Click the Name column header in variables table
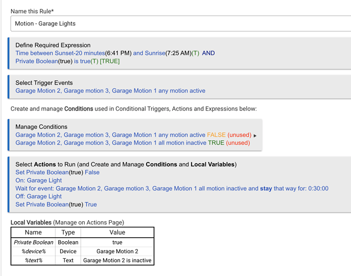 coord(34,232)
